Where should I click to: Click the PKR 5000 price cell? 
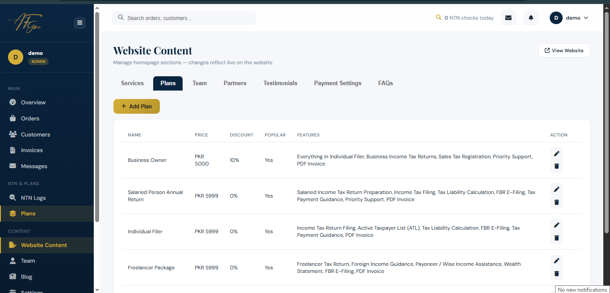pos(202,160)
